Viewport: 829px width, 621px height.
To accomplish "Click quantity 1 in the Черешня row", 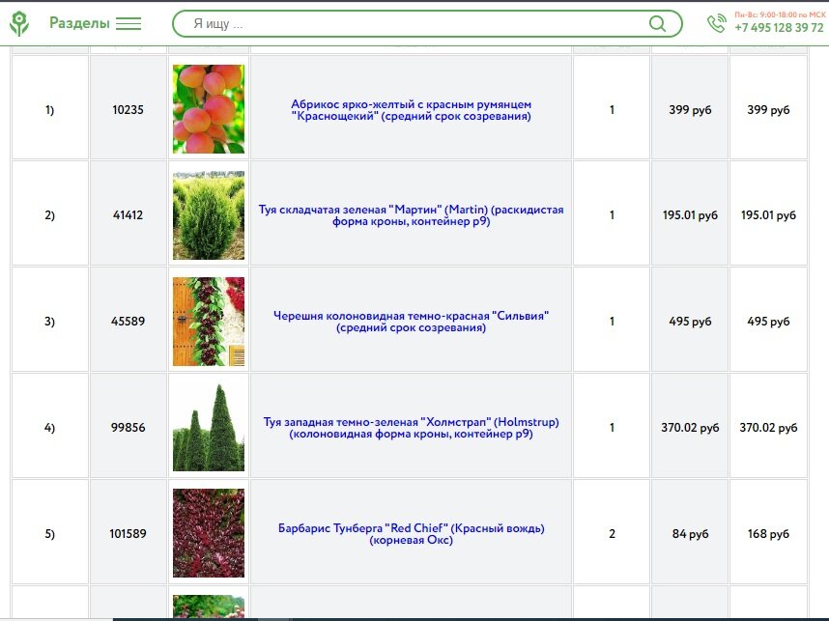I will pyautogui.click(x=612, y=322).
